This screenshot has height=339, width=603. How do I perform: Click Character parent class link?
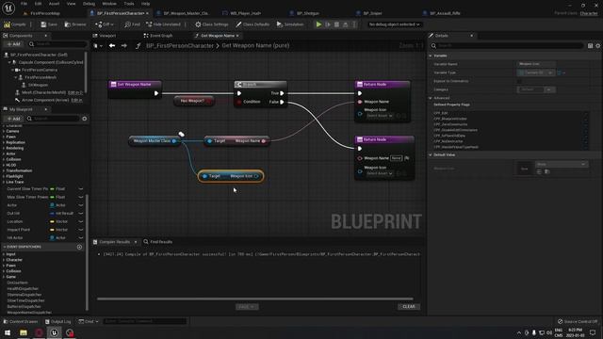589,13
